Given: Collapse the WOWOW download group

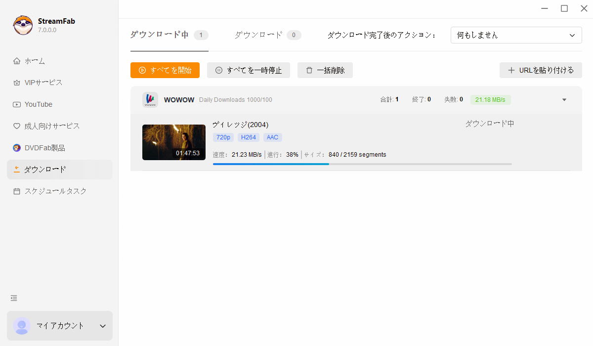Looking at the screenshot, I should [x=564, y=99].
